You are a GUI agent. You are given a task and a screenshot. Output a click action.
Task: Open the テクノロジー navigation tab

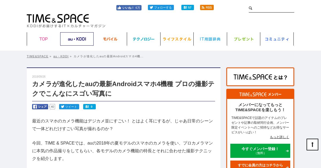tap(144, 39)
